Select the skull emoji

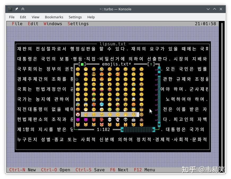click(110, 120)
